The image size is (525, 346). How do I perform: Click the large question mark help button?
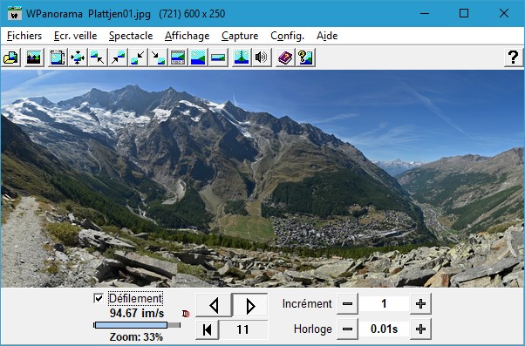tap(514, 58)
